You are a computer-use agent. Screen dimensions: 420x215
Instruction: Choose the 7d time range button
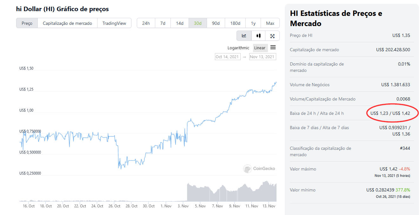tap(163, 23)
